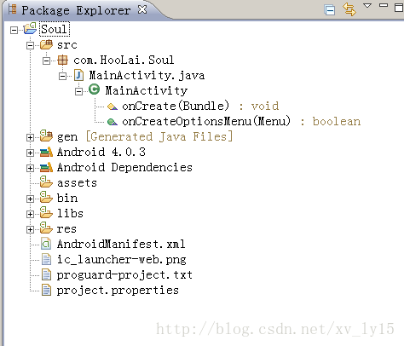Click the gen source folder icon

(46, 136)
